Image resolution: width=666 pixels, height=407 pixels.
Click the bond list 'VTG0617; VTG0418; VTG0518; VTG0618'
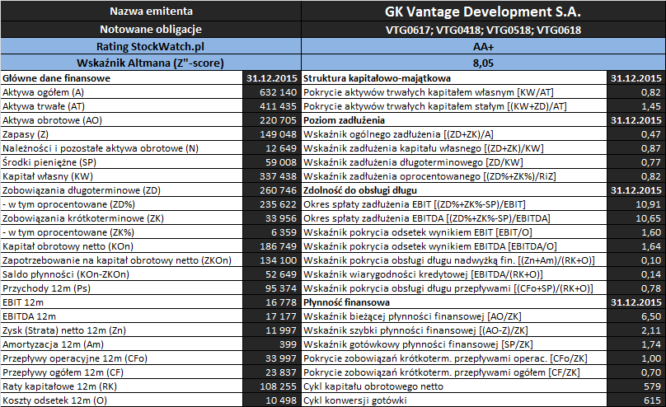point(483,30)
